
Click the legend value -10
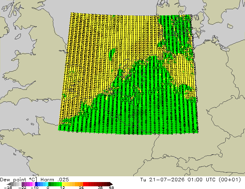[x=34, y=187]
